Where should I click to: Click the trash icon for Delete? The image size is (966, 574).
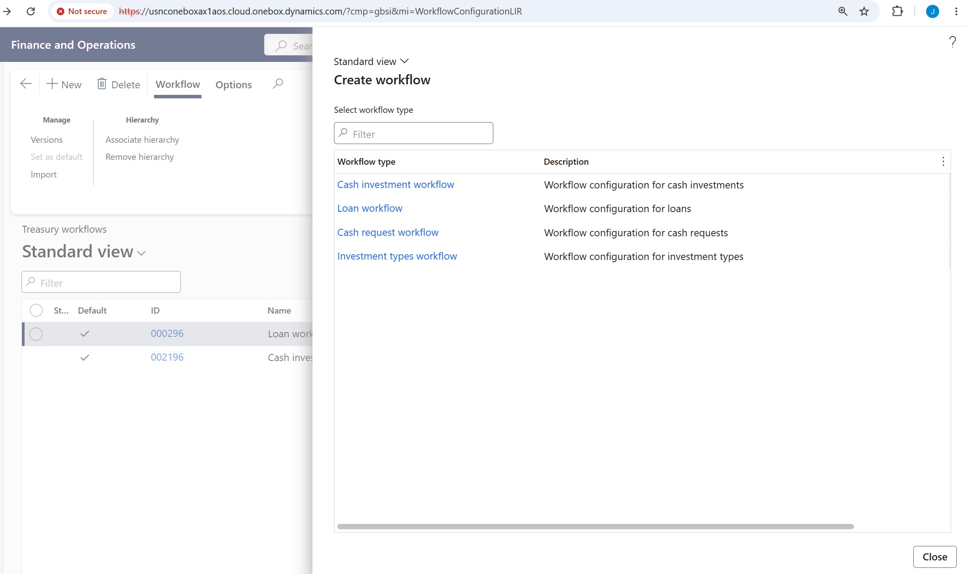[102, 83]
